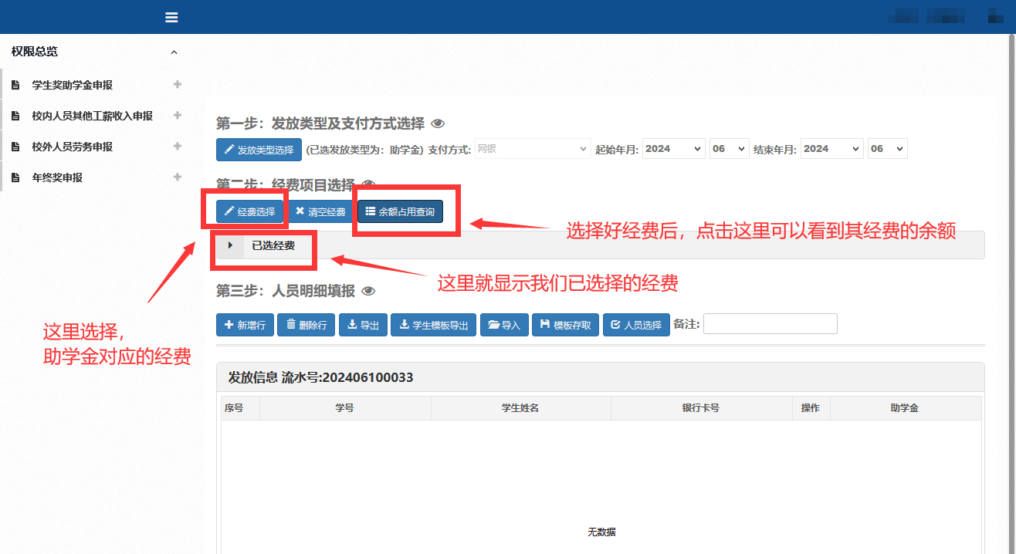
Task: Click document icon of 年终奖申报
Action: 15,177
